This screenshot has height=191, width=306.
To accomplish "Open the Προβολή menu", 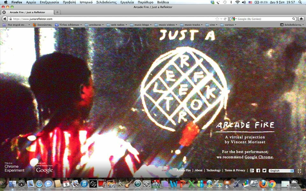I will point(69,2).
